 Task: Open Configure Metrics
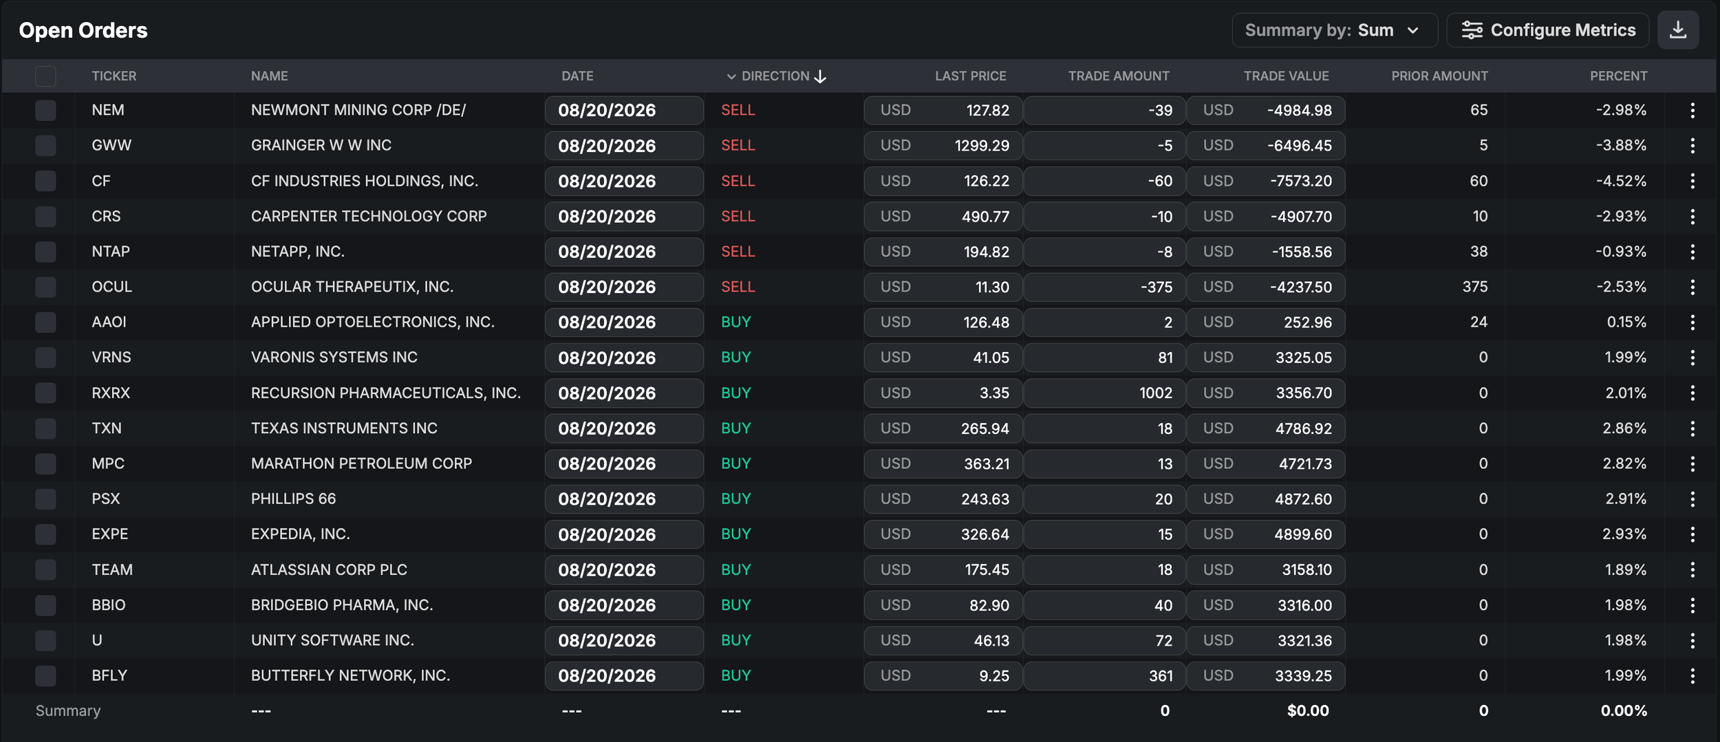pyautogui.click(x=1547, y=30)
